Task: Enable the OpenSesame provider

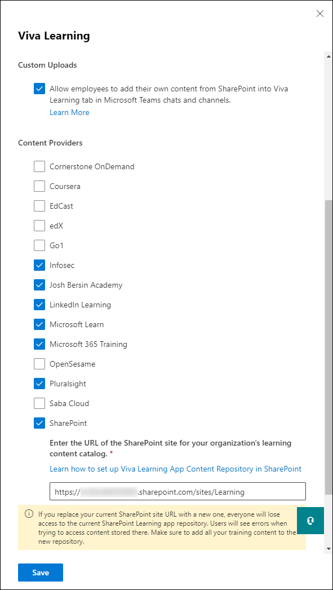Action: point(39,364)
